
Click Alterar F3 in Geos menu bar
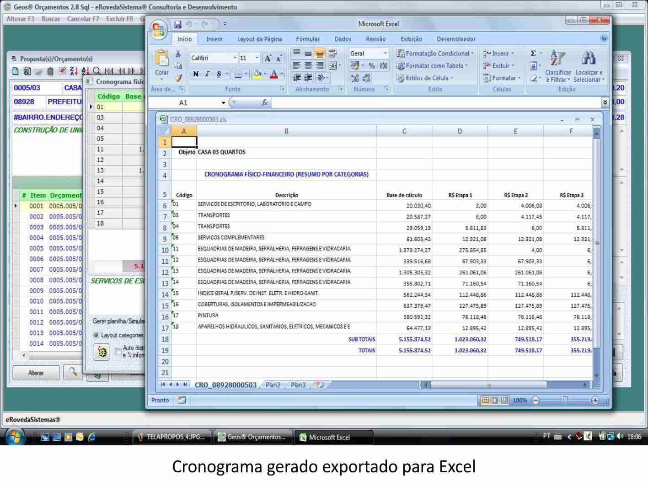[x=20, y=19]
